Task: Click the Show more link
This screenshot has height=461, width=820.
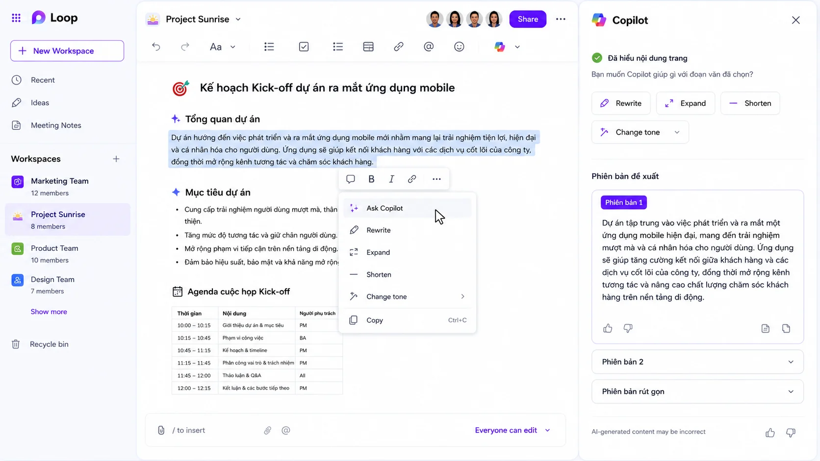Action: pyautogui.click(x=49, y=312)
